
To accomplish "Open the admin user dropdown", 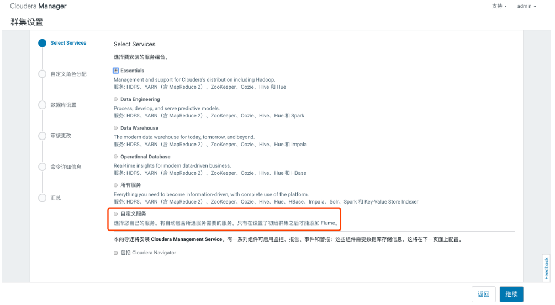I will click(527, 6).
